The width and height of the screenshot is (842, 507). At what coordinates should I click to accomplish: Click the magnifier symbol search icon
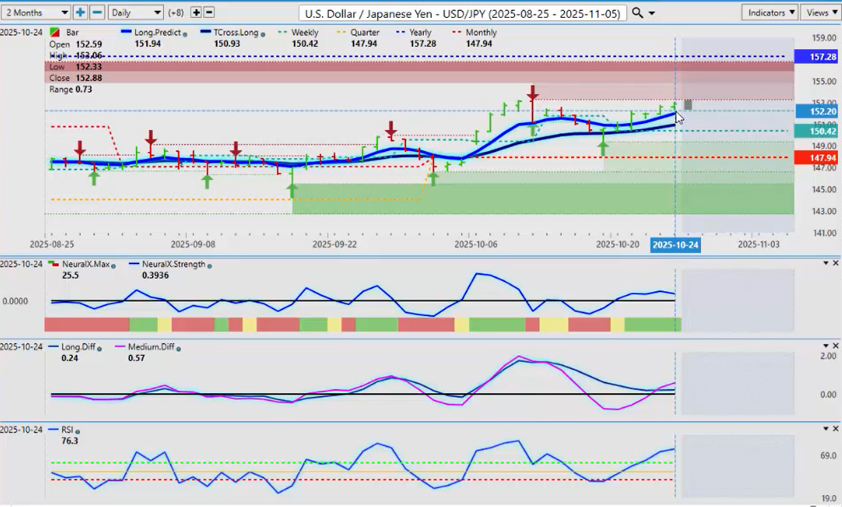pyautogui.click(x=638, y=13)
